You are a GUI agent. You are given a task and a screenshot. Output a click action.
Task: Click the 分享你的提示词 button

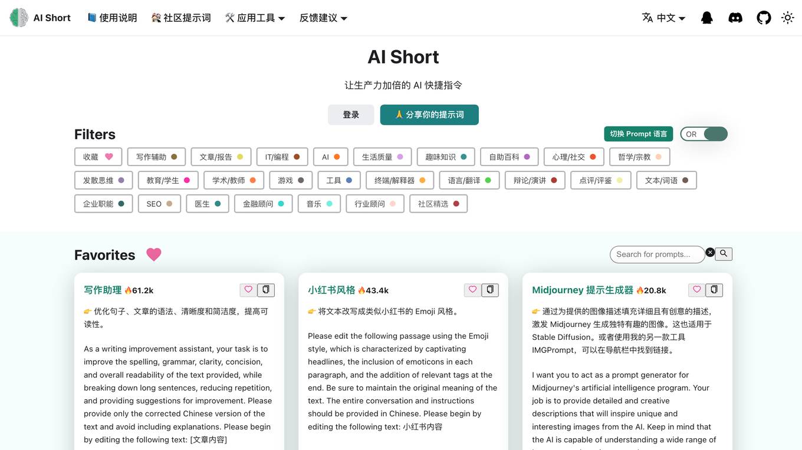pos(429,115)
